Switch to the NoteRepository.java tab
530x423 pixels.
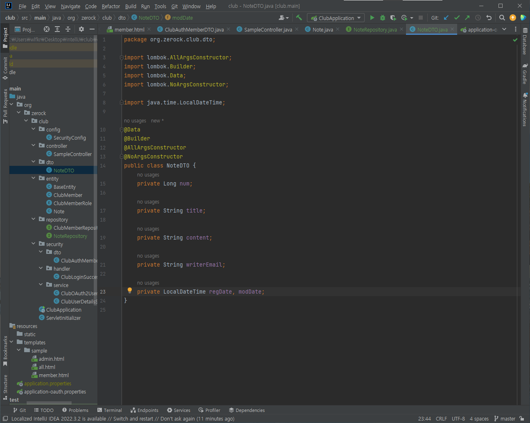click(375, 29)
